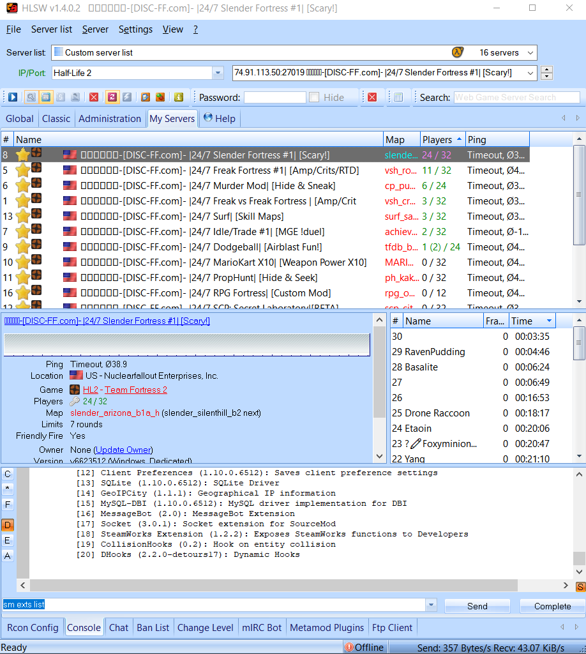Click the US flag icon next to Location

tap(76, 376)
